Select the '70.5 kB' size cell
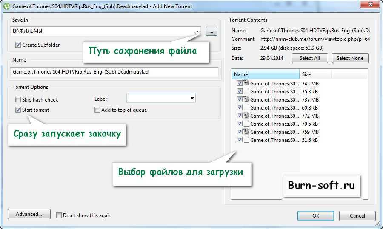This screenshot has width=383, height=229. [310, 124]
